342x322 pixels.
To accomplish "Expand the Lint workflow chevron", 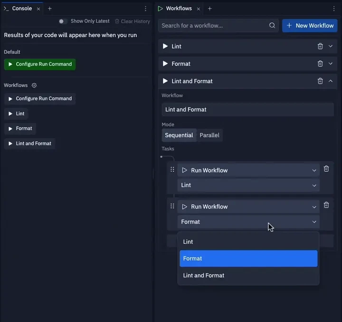I will coord(331,46).
